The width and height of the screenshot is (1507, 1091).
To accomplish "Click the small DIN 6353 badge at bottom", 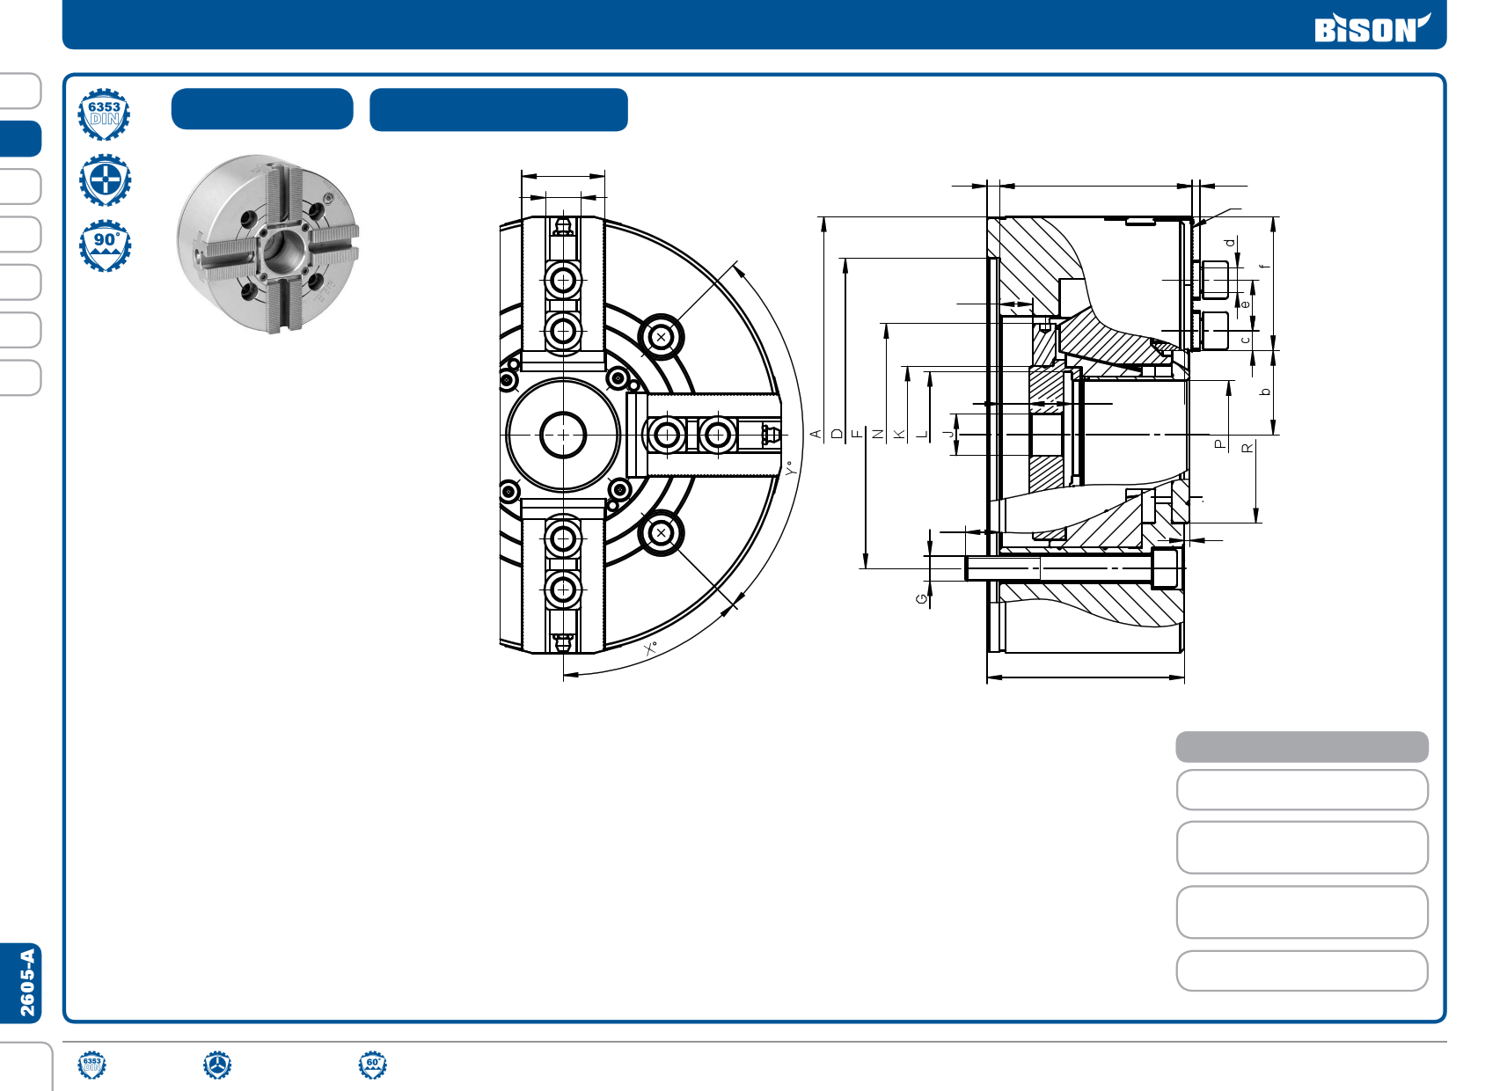I will click(x=91, y=1065).
